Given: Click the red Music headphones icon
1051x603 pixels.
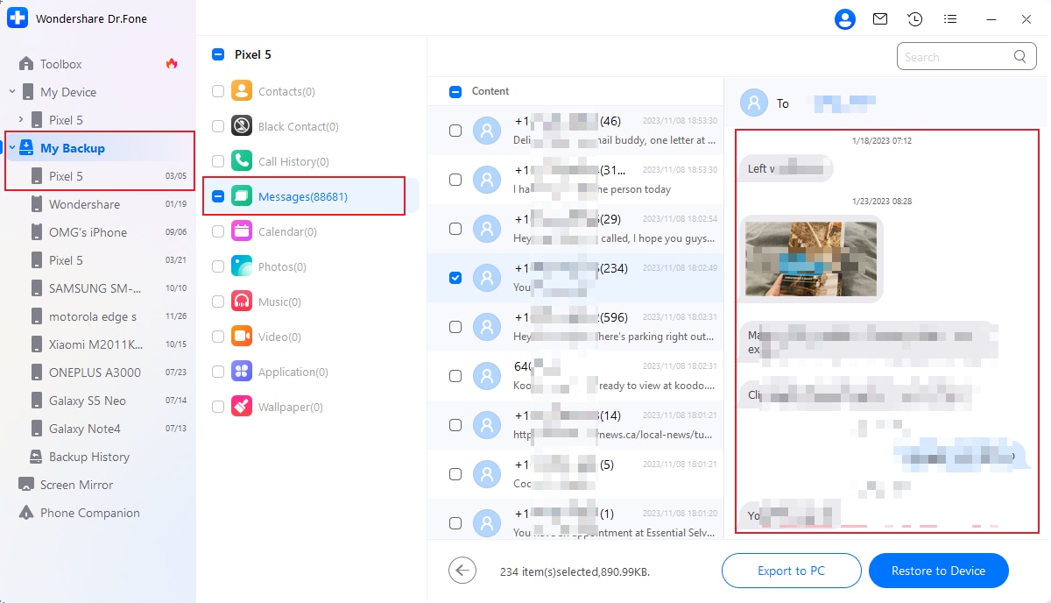Looking at the screenshot, I should (242, 301).
